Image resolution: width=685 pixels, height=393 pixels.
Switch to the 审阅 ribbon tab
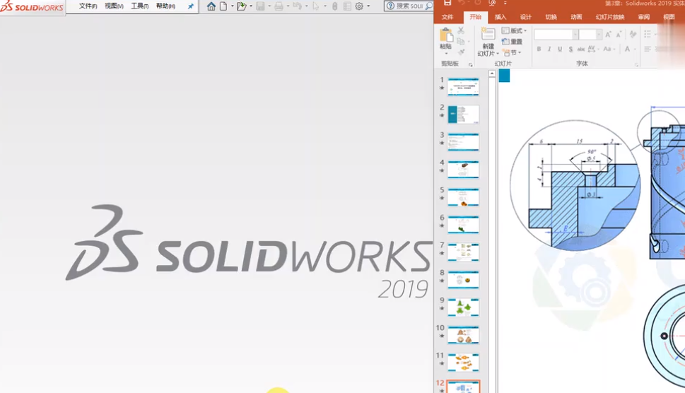coord(643,17)
